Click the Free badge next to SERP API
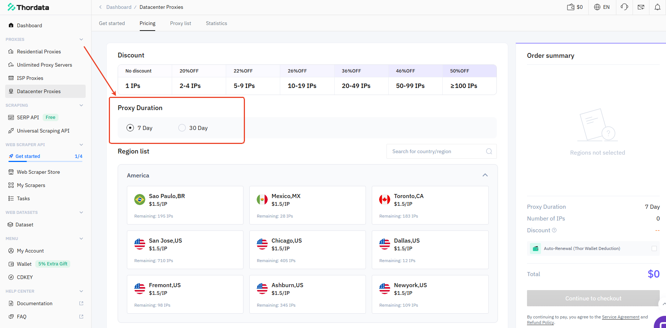The height and width of the screenshot is (328, 666). [x=51, y=117]
